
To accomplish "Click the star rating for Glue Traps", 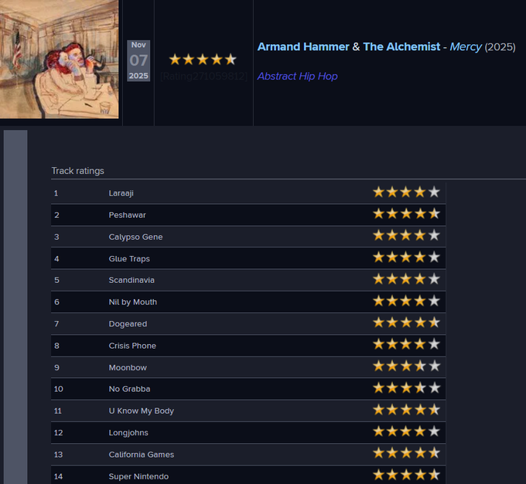I will pos(406,257).
